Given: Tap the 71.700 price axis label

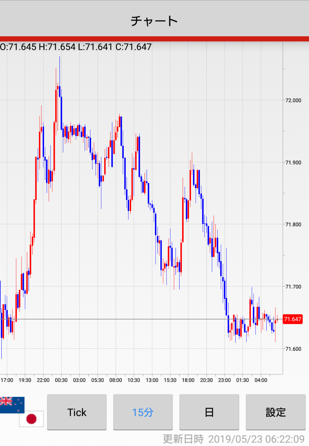Looking at the screenshot, I should click(293, 287).
